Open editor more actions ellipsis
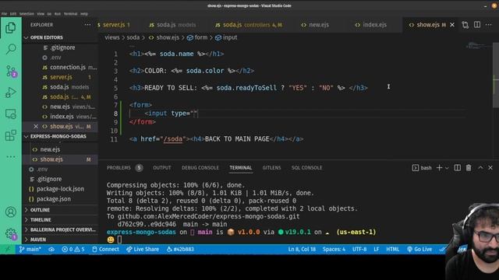This screenshot has height=280, width=499. 489,25
